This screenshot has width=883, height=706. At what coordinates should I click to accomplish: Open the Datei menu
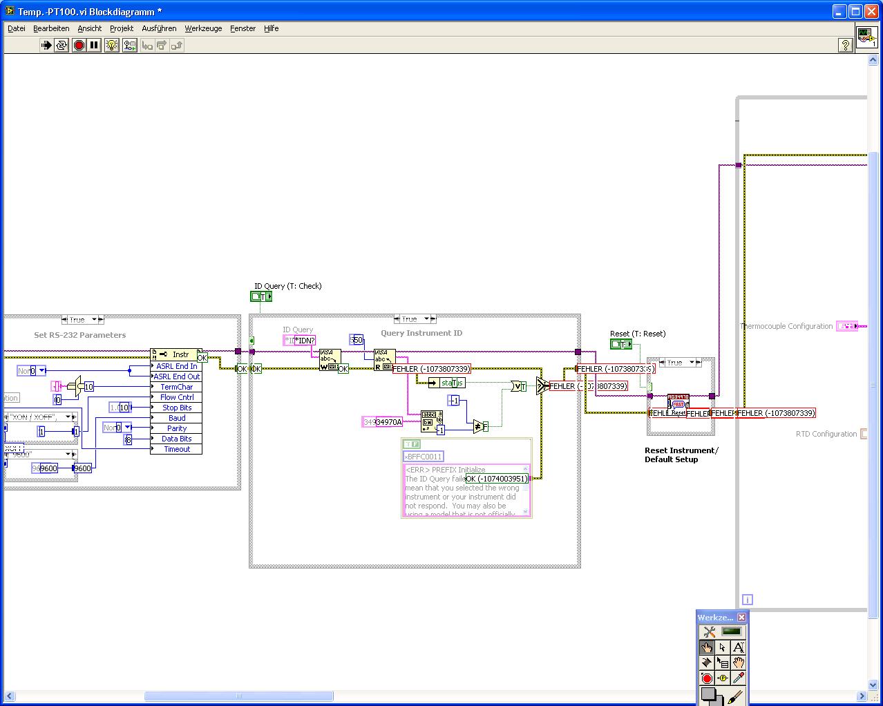click(17, 28)
